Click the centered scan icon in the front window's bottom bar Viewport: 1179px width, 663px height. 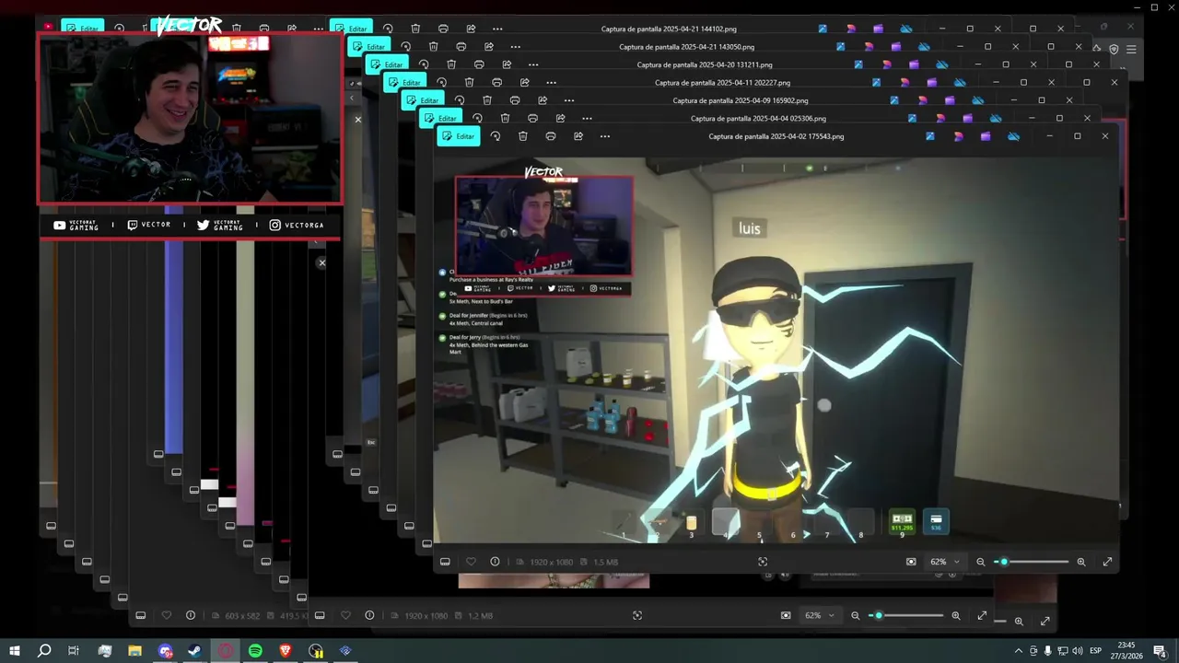763,562
